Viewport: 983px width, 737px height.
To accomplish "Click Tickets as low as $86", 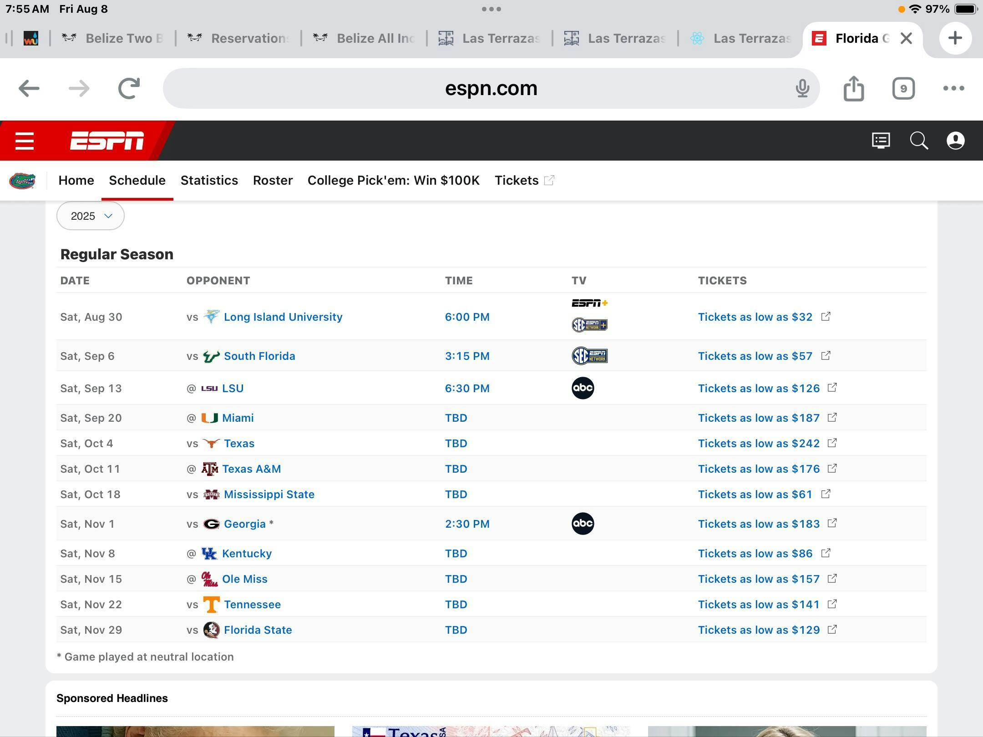I will tap(755, 553).
